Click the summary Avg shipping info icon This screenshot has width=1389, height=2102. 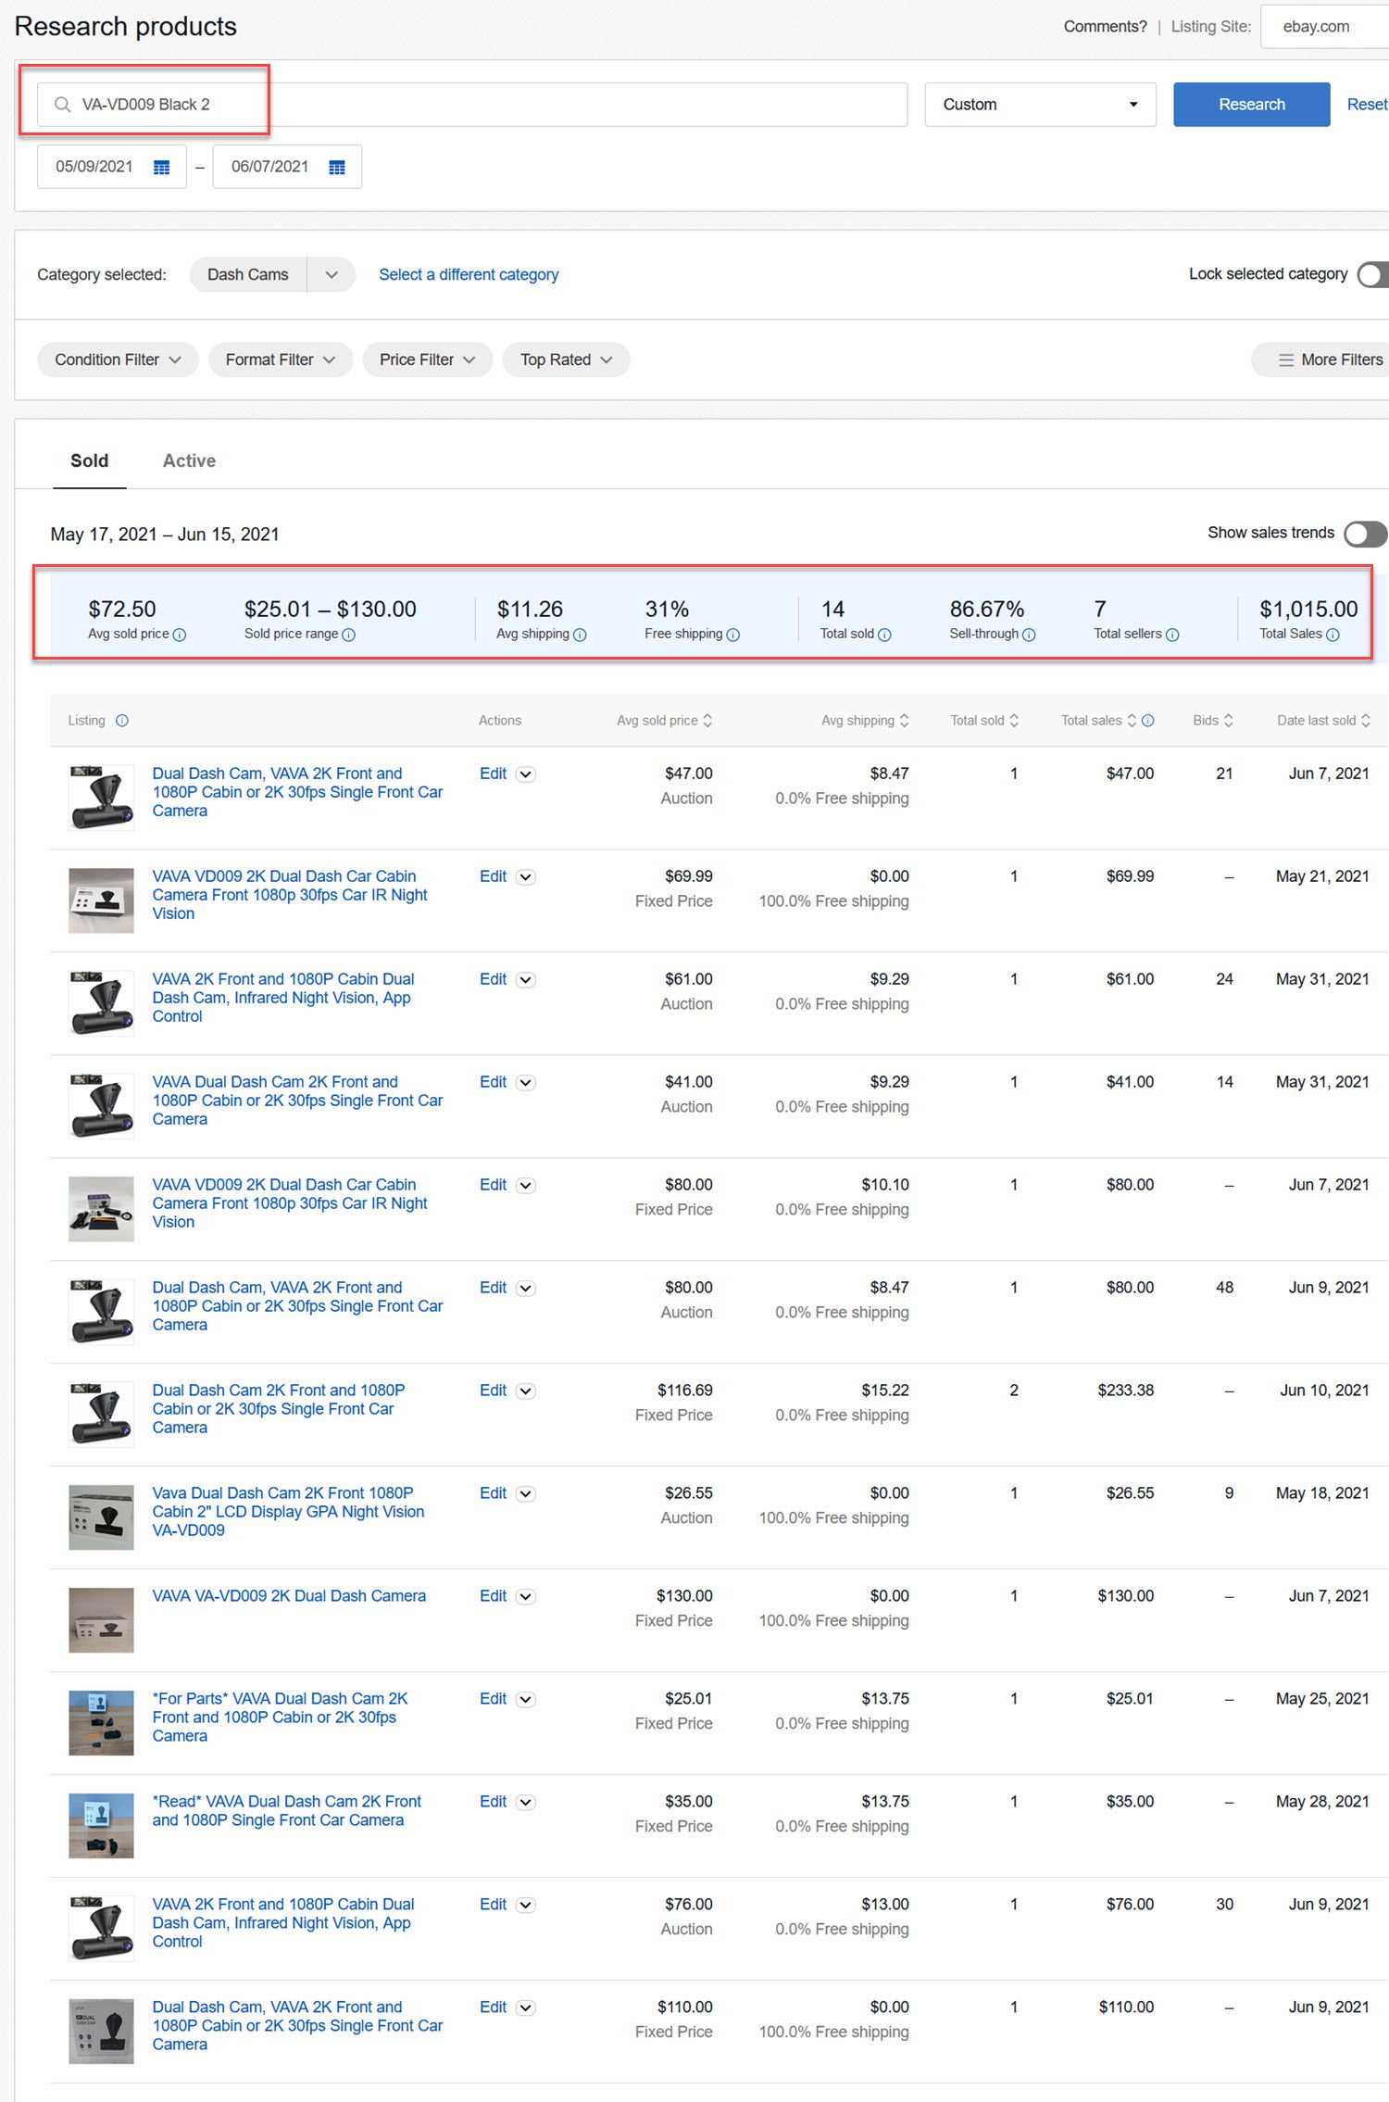coord(580,635)
